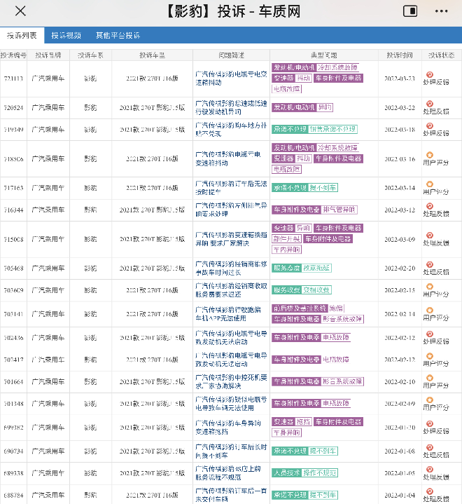Click user rating icon for complaint 702417
This screenshot has height=504, width=462.
[430, 356]
